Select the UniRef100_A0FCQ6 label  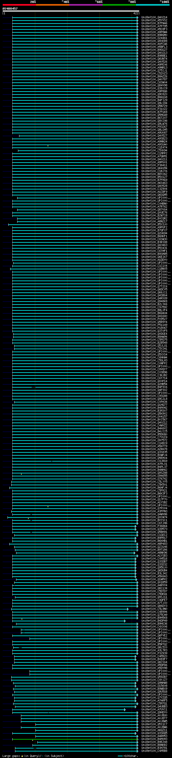[x=154, y=44]
